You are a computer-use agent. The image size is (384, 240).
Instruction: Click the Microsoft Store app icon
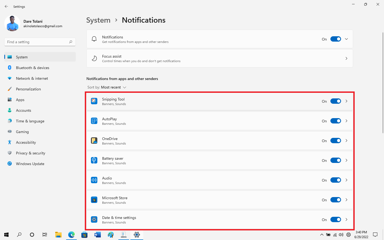pyautogui.click(x=94, y=200)
